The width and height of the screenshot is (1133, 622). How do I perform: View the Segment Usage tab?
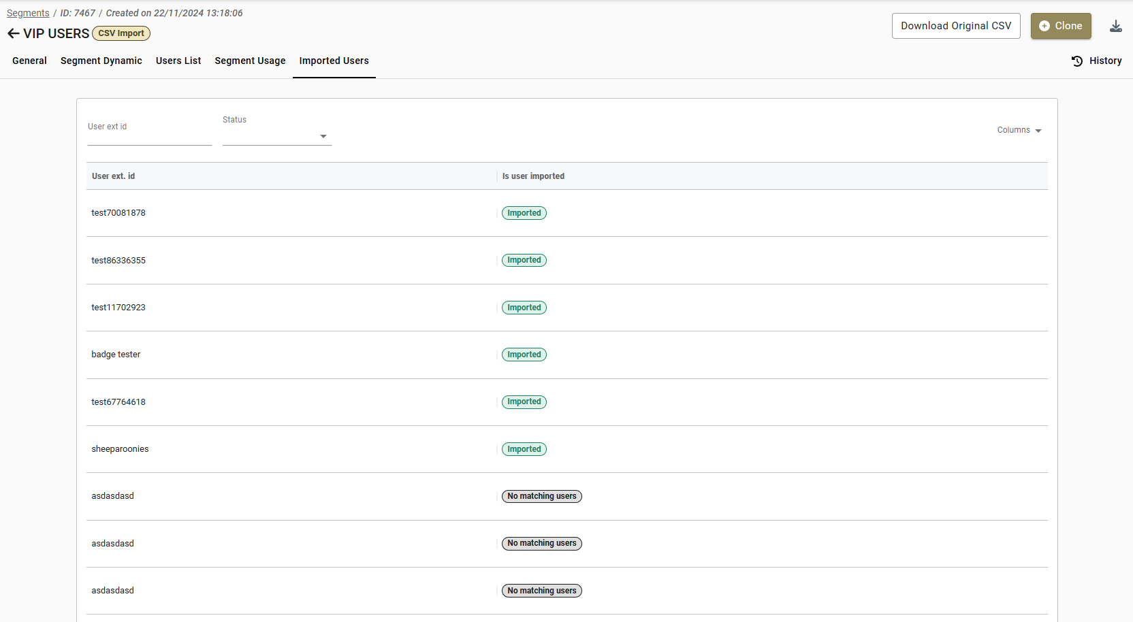tap(250, 61)
